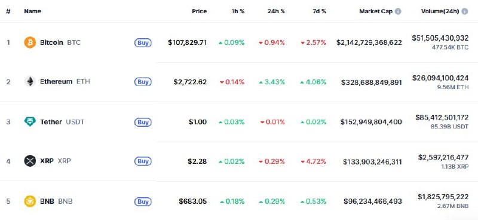Sort by the # rank column header
This screenshot has width=478, height=220.
coord(8,11)
